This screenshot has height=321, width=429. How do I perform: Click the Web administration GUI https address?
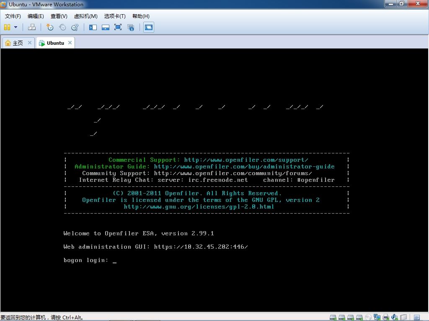click(x=201, y=247)
